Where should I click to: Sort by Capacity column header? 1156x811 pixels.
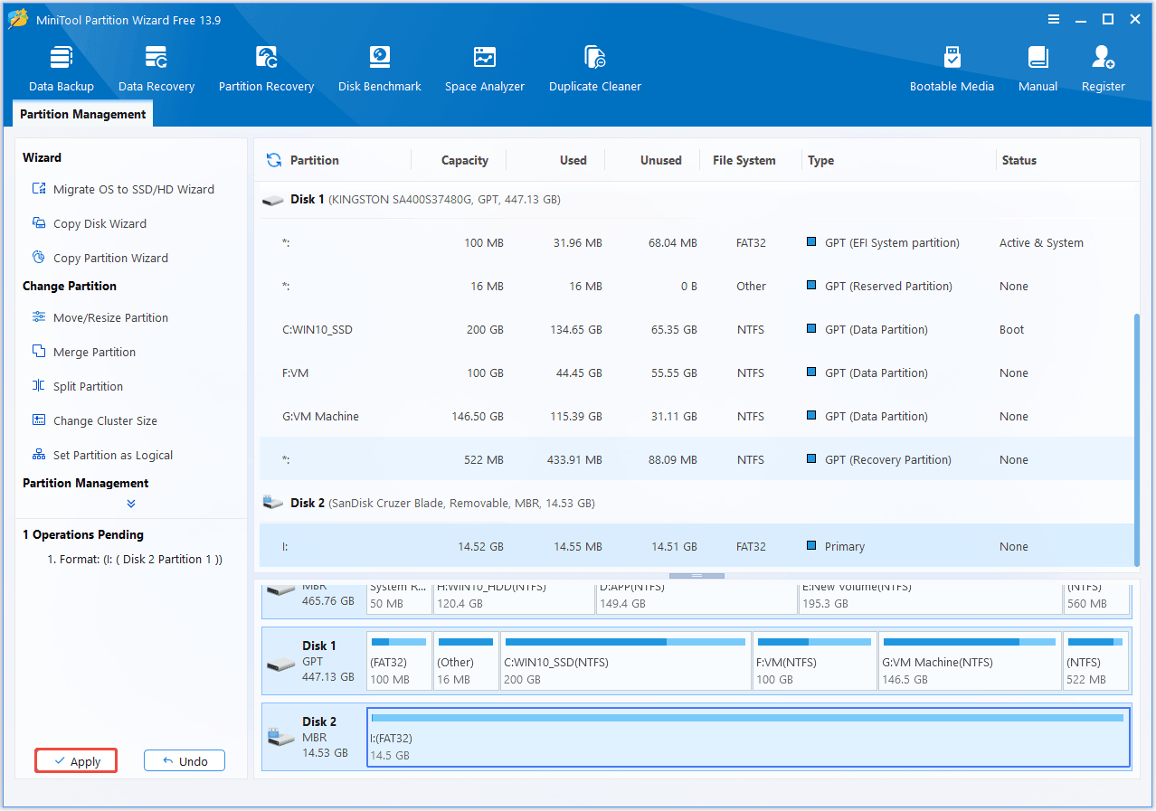tap(465, 160)
